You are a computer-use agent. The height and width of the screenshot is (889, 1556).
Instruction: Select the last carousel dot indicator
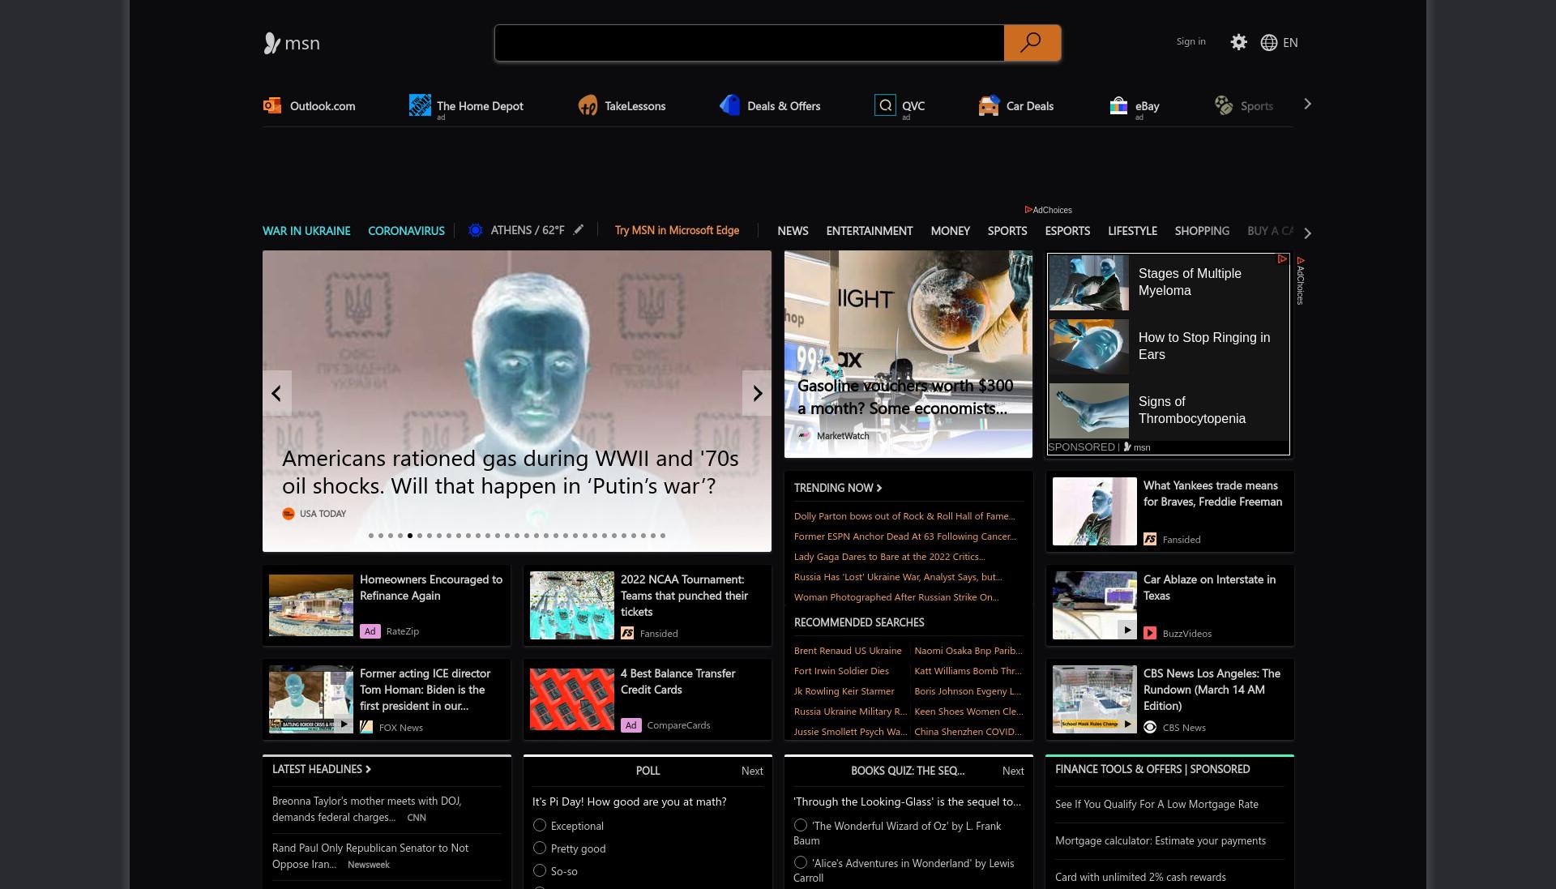tap(663, 536)
